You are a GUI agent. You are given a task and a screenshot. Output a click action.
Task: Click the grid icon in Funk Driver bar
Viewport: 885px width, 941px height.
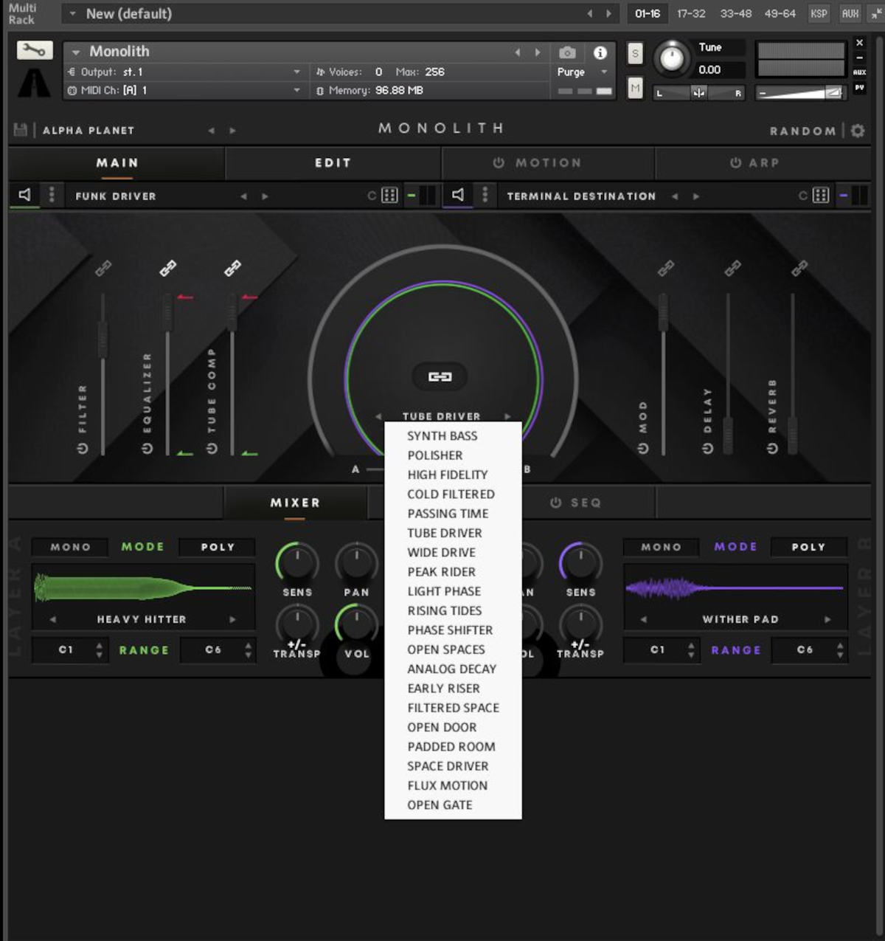(389, 196)
